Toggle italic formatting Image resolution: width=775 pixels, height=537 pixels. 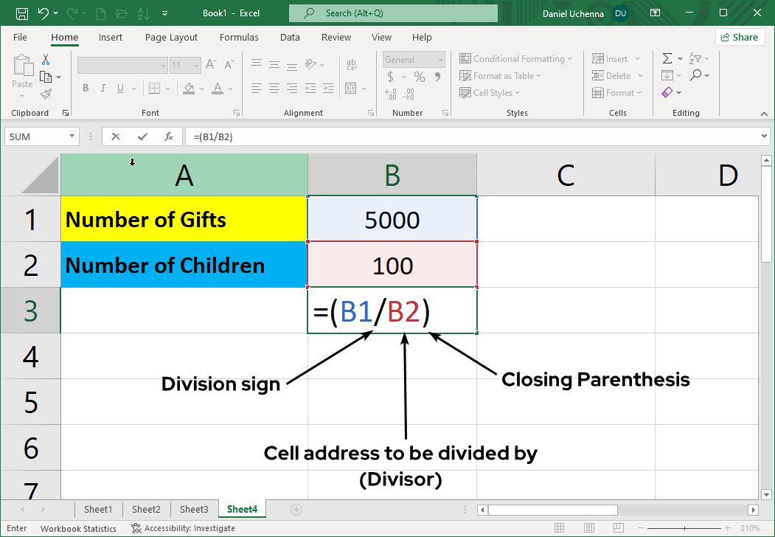tap(103, 88)
